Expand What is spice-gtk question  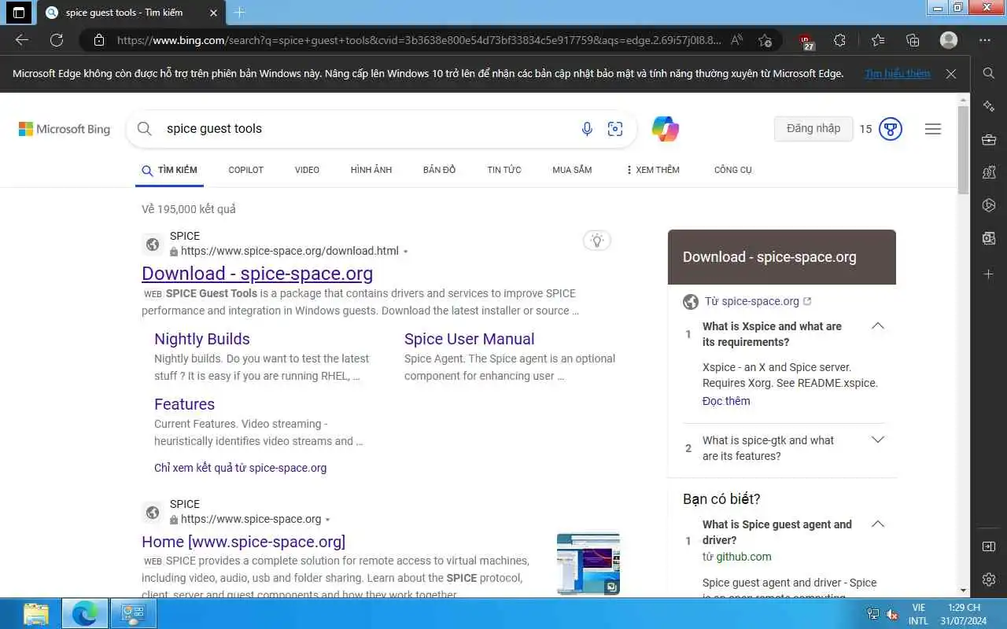coord(878,440)
